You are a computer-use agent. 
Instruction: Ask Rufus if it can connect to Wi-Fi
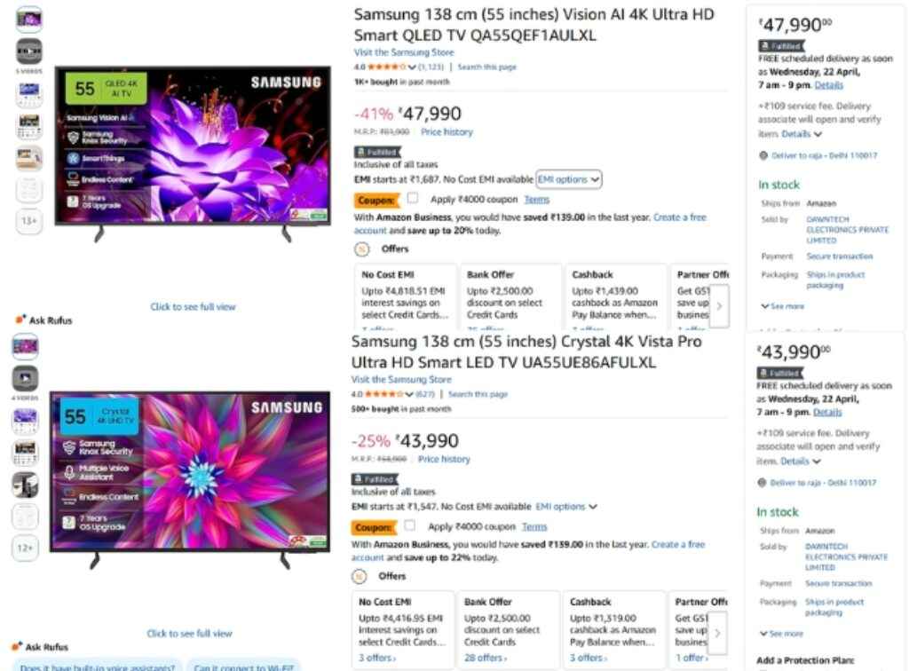(243, 667)
